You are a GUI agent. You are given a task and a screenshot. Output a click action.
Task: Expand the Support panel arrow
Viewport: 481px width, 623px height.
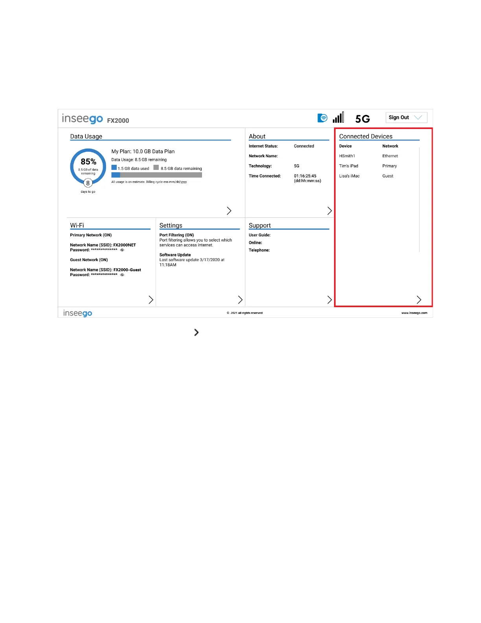point(329,300)
